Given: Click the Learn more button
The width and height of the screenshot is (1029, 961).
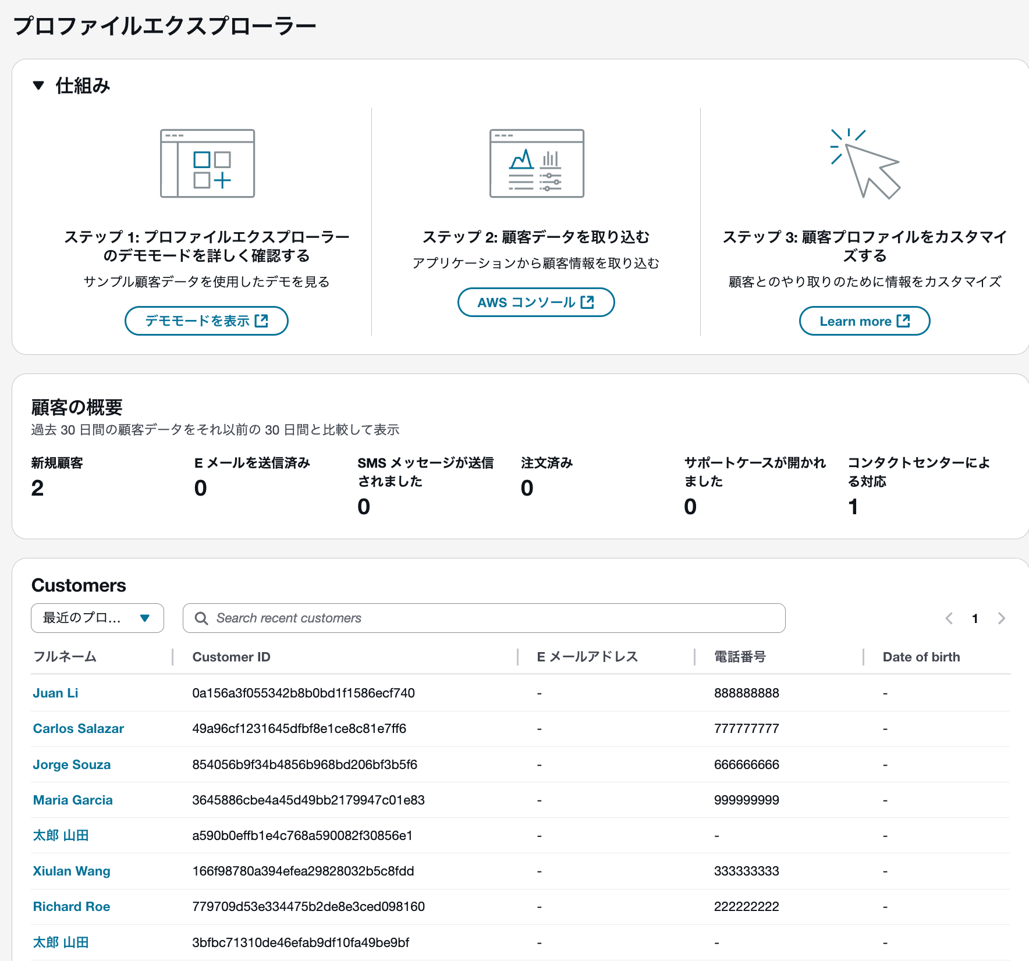Looking at the screenshot, I should pos(864,321).
